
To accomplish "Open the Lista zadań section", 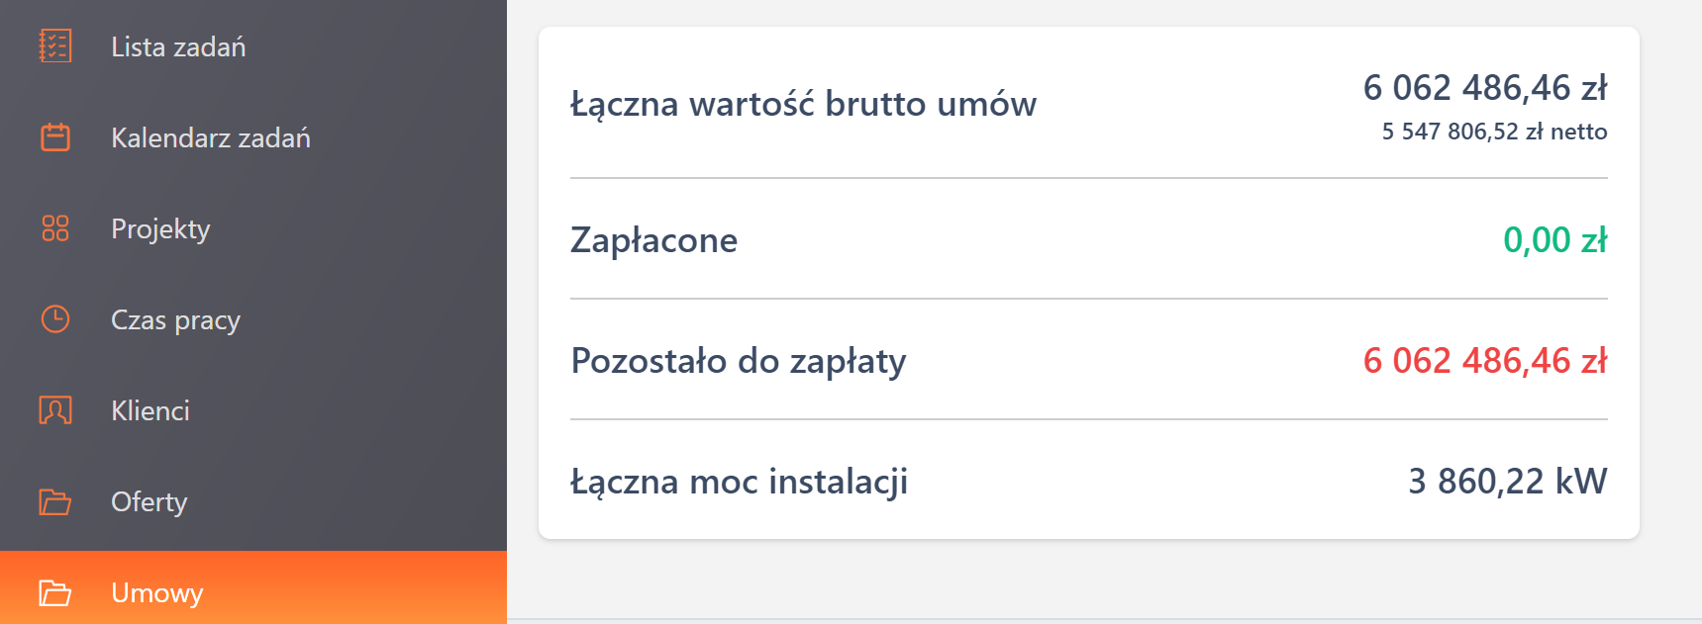I will tap(178, 45).
